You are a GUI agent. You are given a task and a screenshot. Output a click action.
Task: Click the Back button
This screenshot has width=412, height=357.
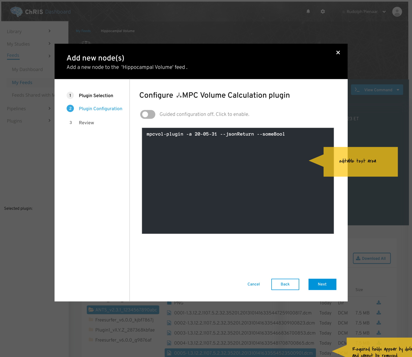[285, 284]
